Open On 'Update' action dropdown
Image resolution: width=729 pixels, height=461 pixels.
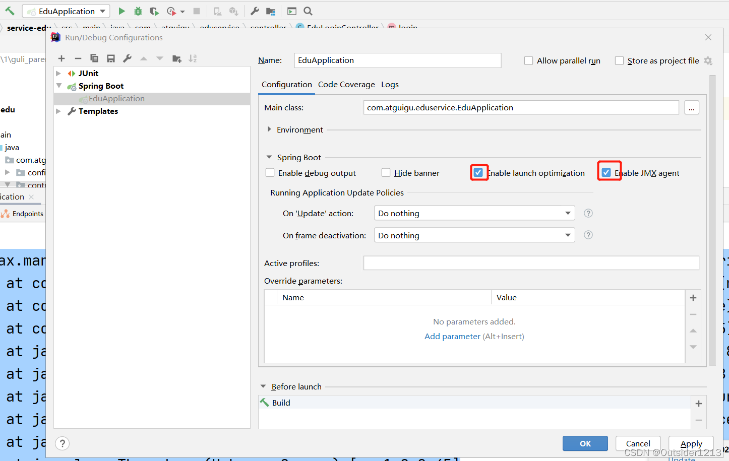(474, 213)
